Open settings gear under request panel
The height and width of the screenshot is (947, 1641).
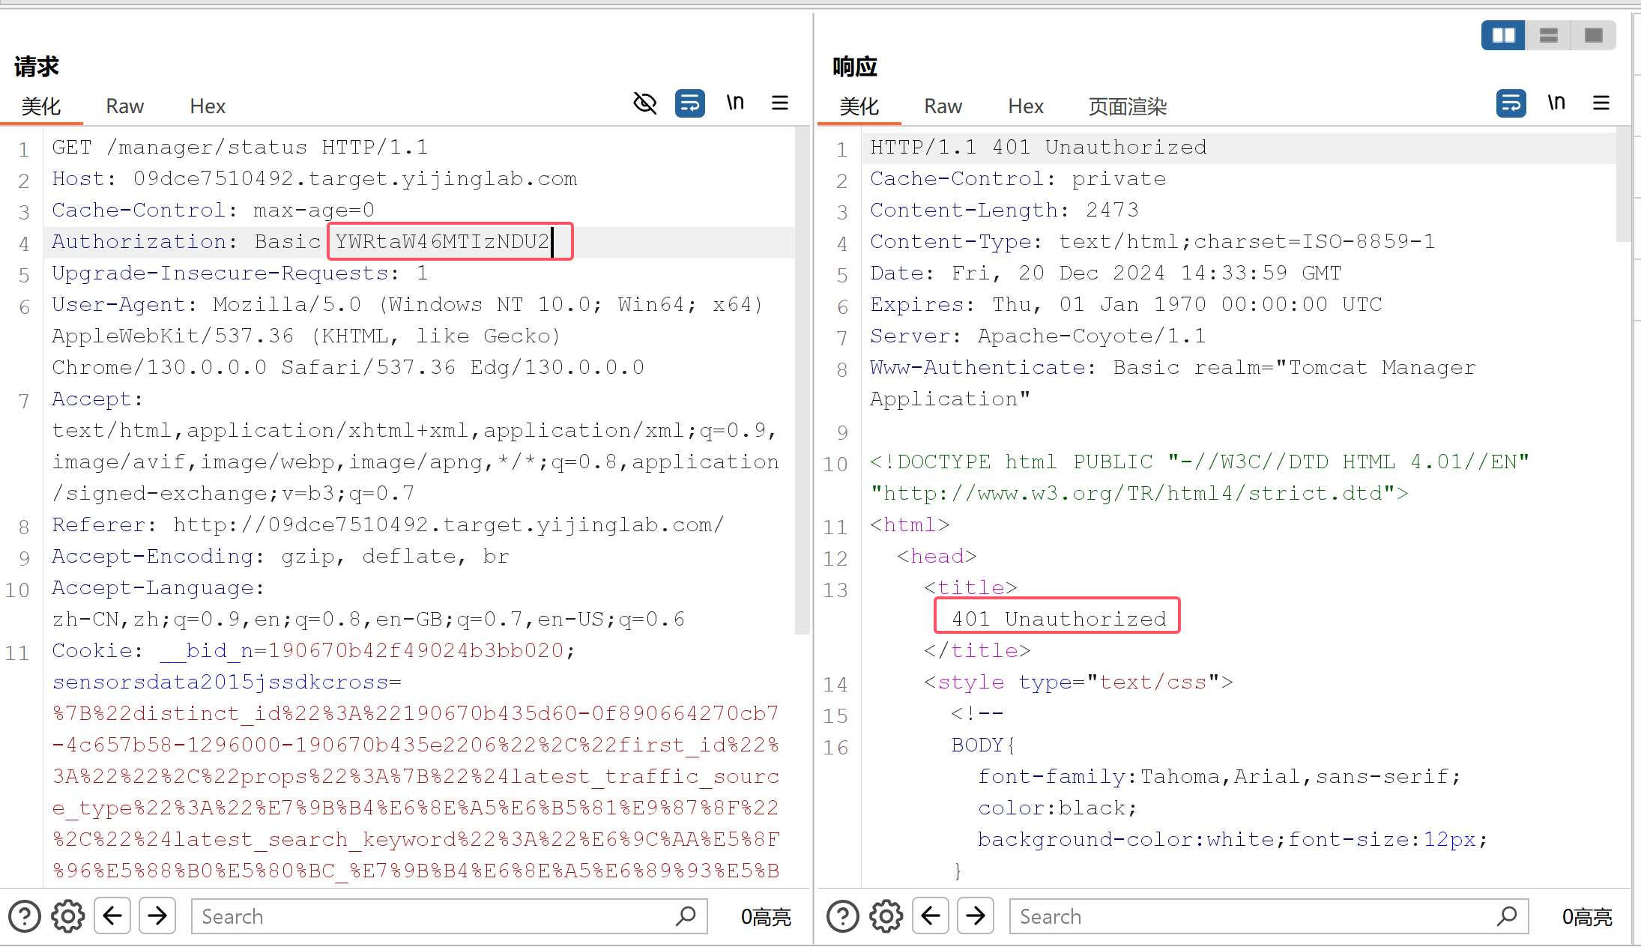[x=68, y=916]
